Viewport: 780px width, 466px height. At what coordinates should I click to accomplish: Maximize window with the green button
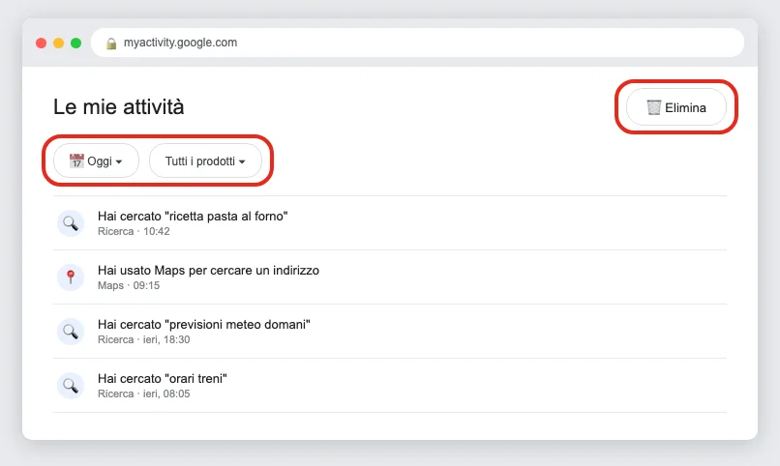(76, 44)
